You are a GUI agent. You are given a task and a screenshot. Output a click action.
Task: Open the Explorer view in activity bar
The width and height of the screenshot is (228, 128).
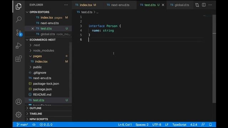(x=19, y=6)
